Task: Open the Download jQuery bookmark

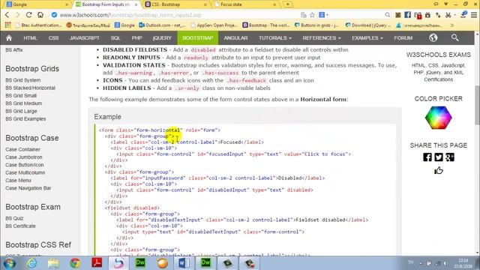Action: click(x=368, y=25)
